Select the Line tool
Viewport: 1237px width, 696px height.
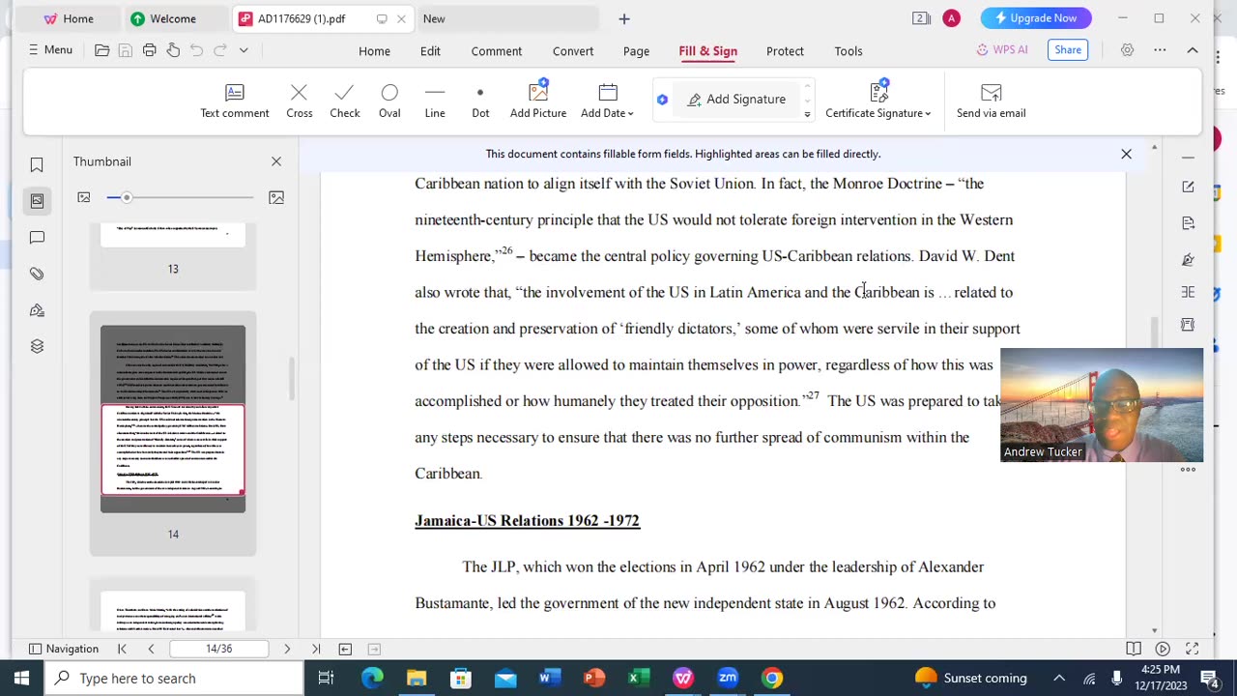pos(435,101)
